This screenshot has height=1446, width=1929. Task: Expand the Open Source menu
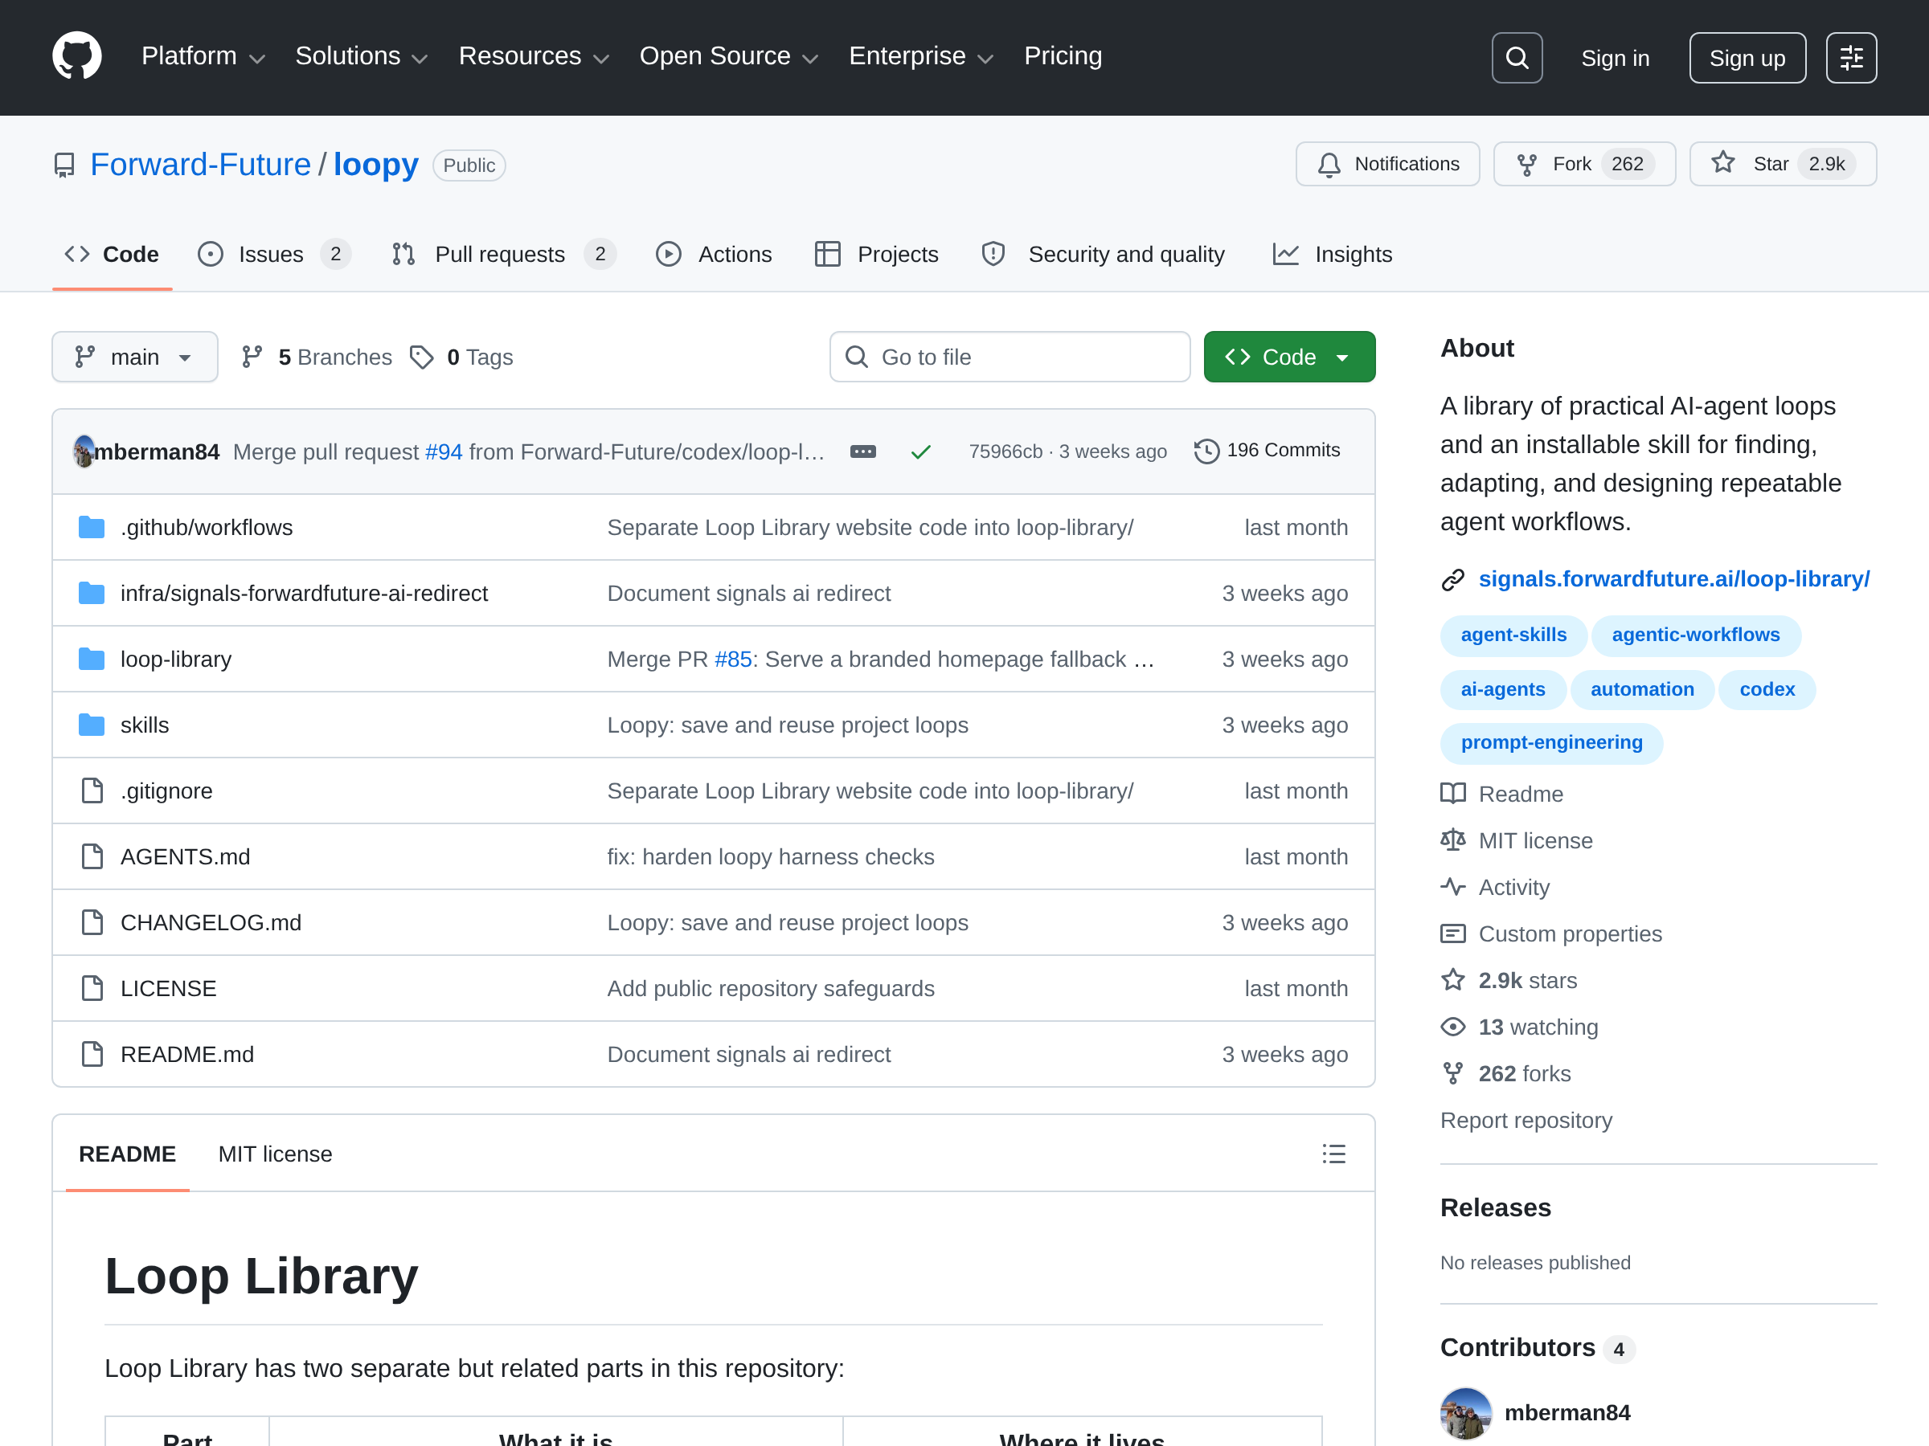(x=729, y=57)
